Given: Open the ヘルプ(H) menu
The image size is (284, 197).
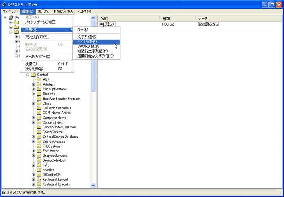Looking at the screenshot, I should pos(84,11).
